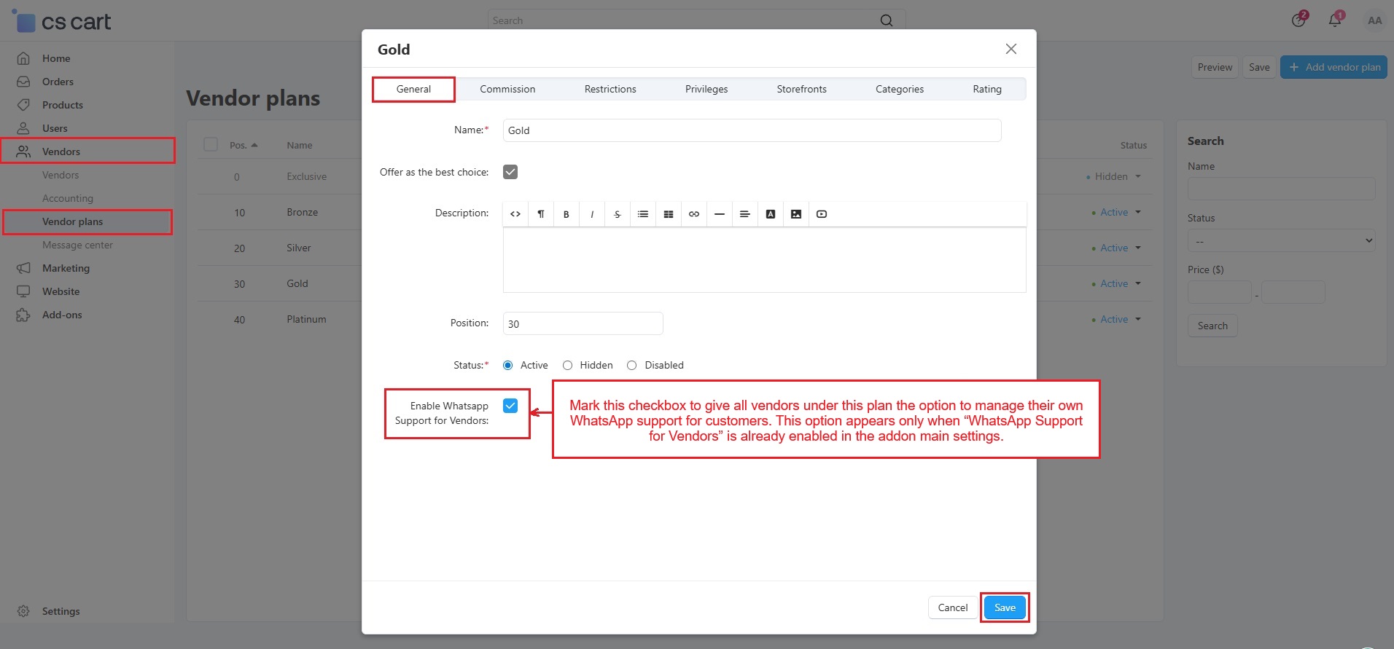
Task: Insert an image into the description
Action: point(796,214)
